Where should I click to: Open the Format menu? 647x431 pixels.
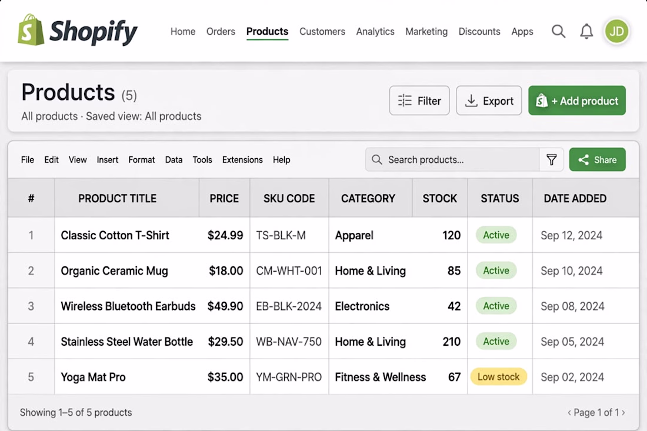coord(142,159)
